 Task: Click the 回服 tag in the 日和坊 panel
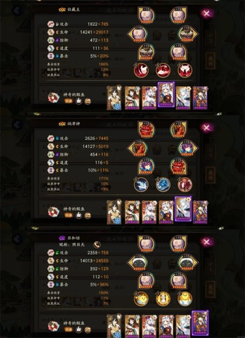coord(68,329)
